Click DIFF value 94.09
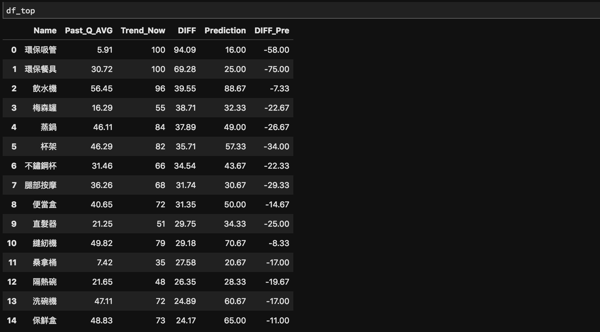The height and width of the screenshot is (332, 600). tap(185, 50)
